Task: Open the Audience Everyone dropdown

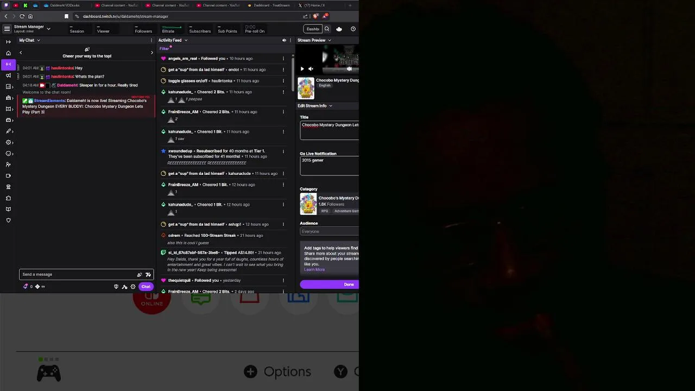Action: [329, 231]
